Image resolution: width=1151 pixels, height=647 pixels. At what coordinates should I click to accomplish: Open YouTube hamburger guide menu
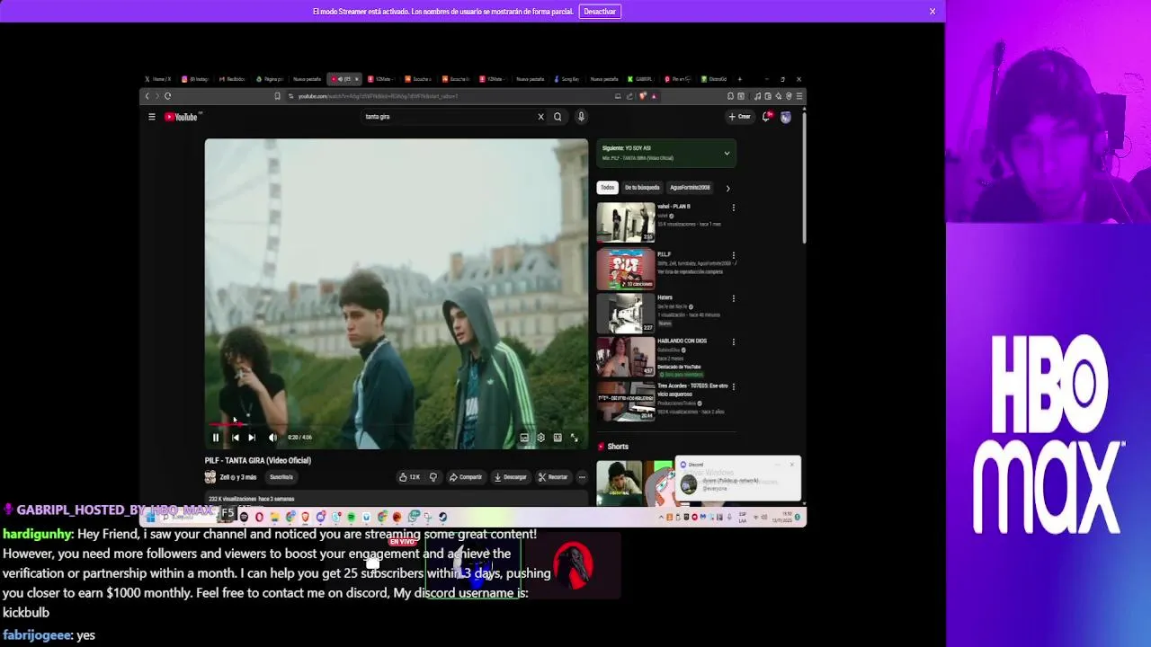pyautogui.click(x=152, y=117)
